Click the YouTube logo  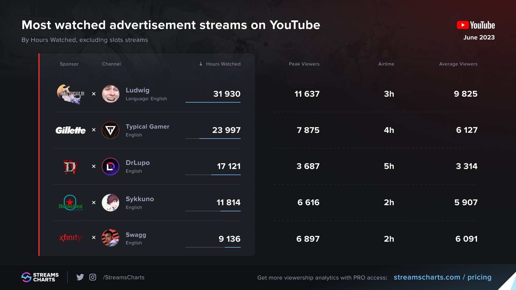tap(475, 25)
